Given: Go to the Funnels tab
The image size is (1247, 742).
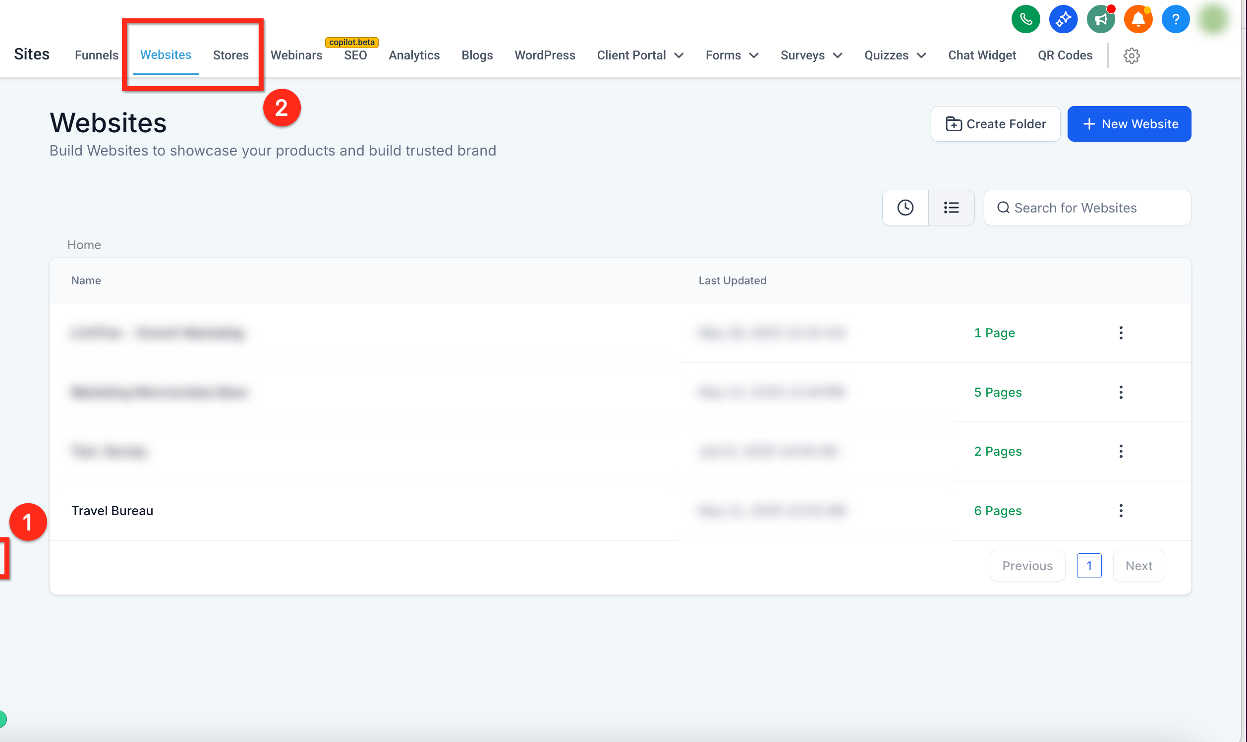Looking at the screenshot, I should (x=97, y=55).
